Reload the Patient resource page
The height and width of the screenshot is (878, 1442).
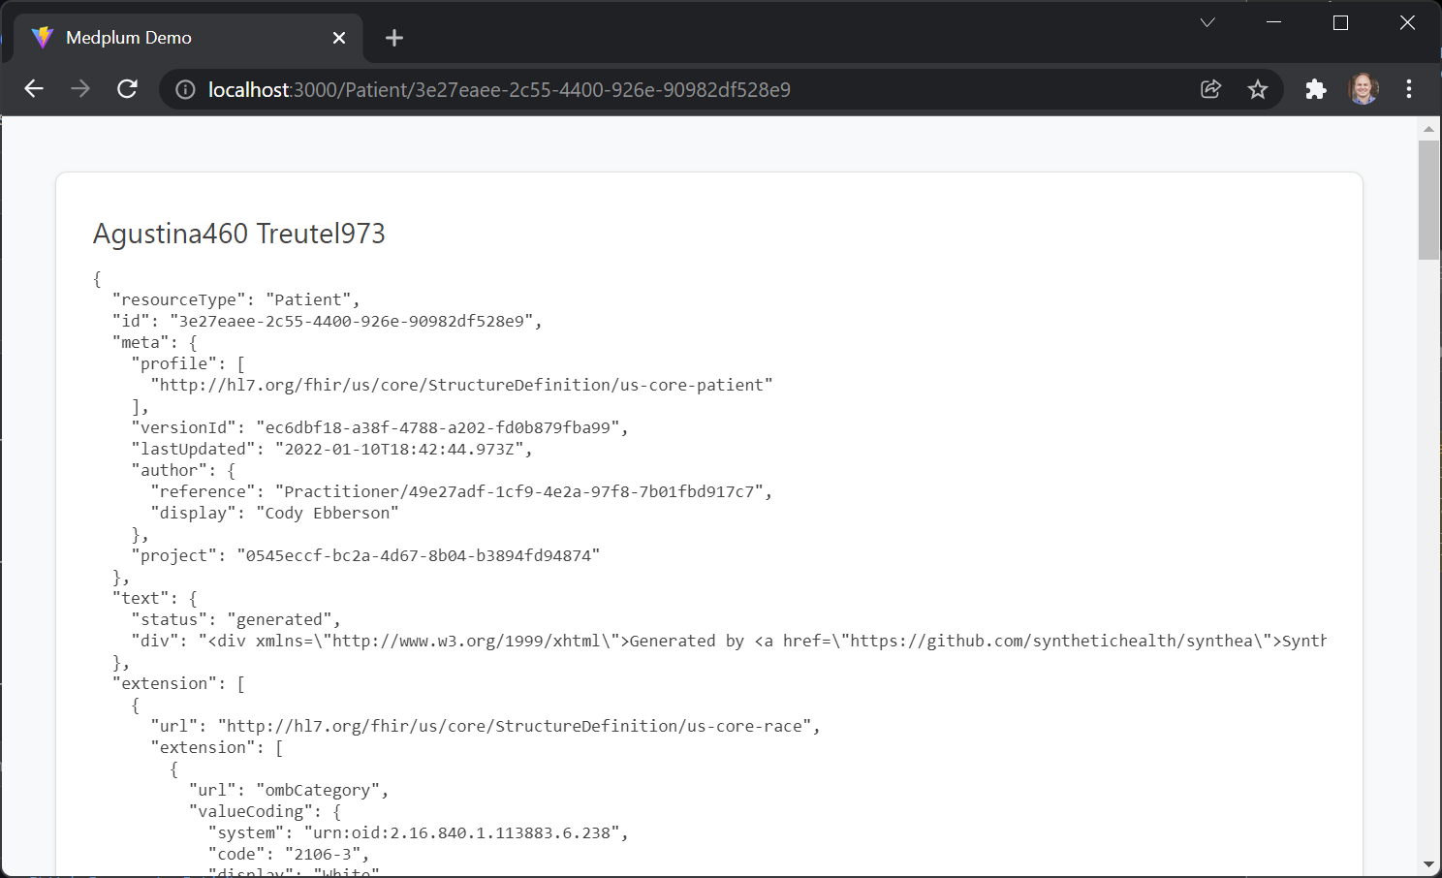tap(127, 88)
